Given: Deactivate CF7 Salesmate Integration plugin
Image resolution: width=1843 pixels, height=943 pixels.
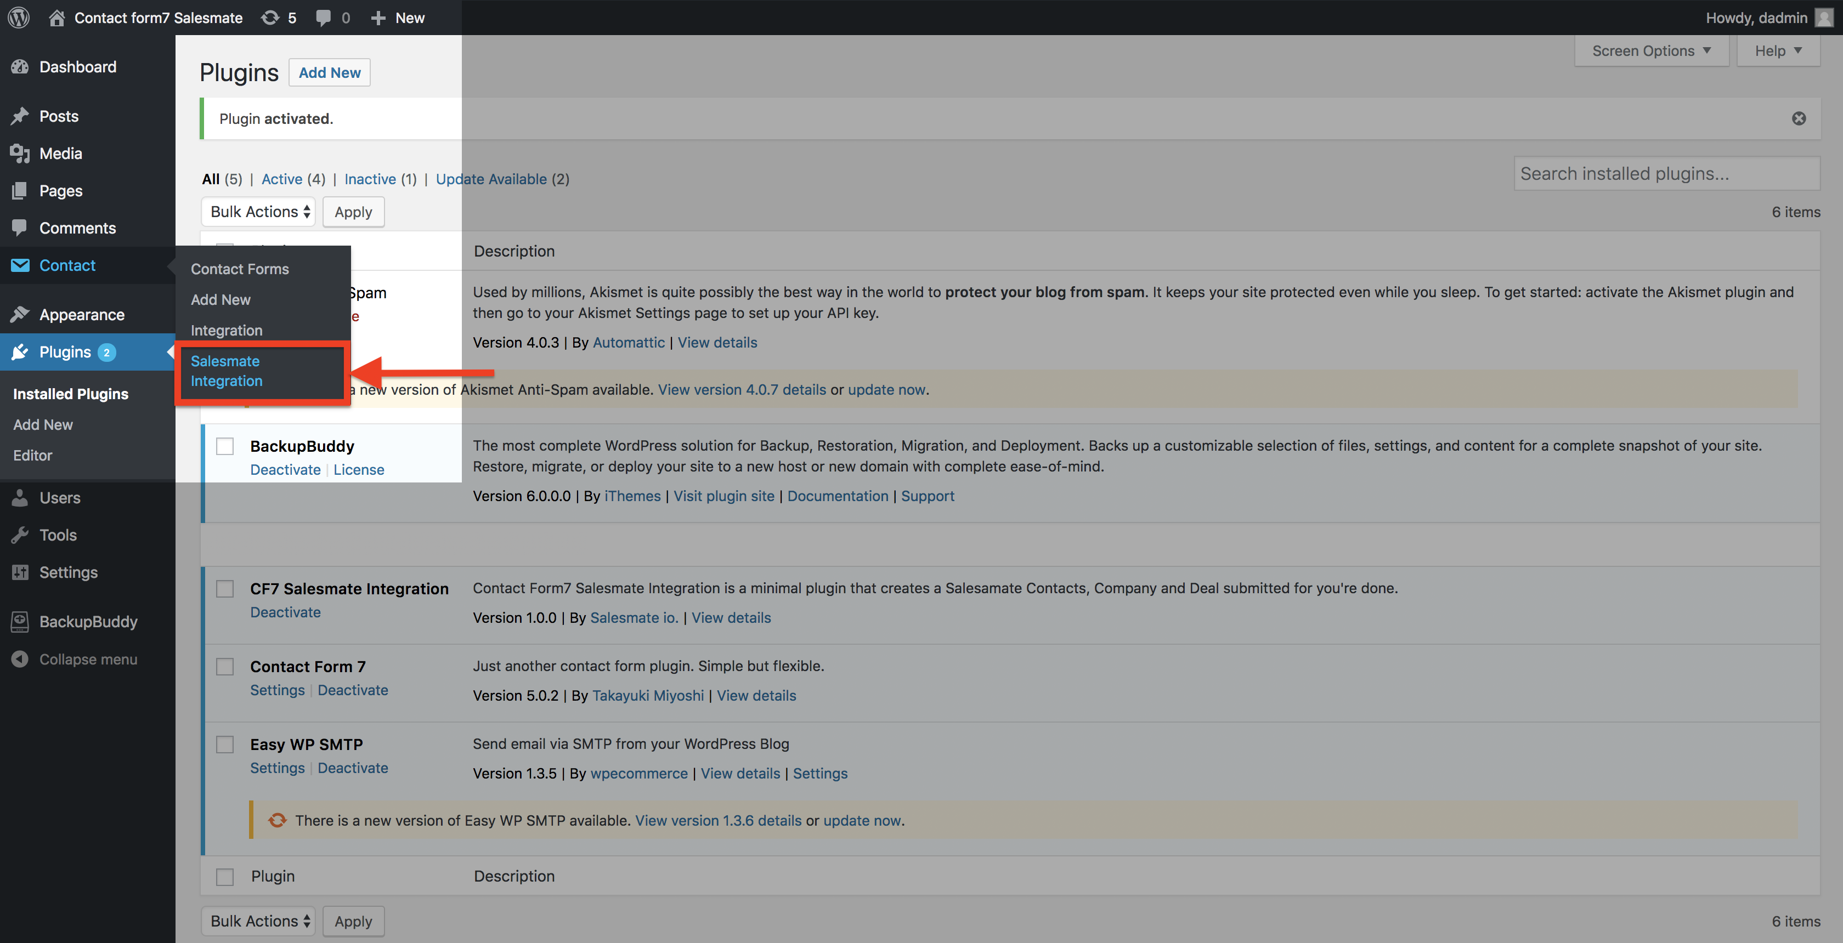Looking at the screenshot, I should click(285, 612).
